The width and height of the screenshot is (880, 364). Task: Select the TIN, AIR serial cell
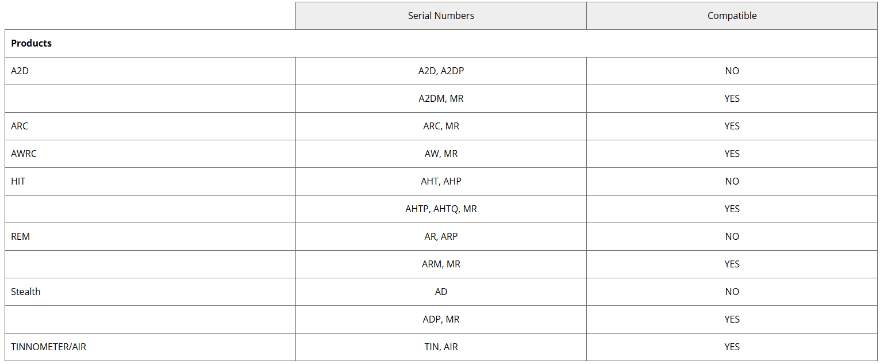click(x=441, y=347)
